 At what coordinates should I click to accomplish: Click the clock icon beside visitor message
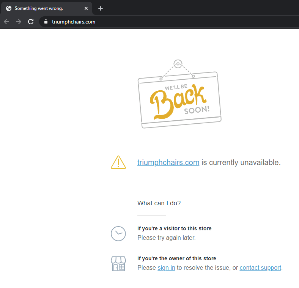[x=118, y=234]
